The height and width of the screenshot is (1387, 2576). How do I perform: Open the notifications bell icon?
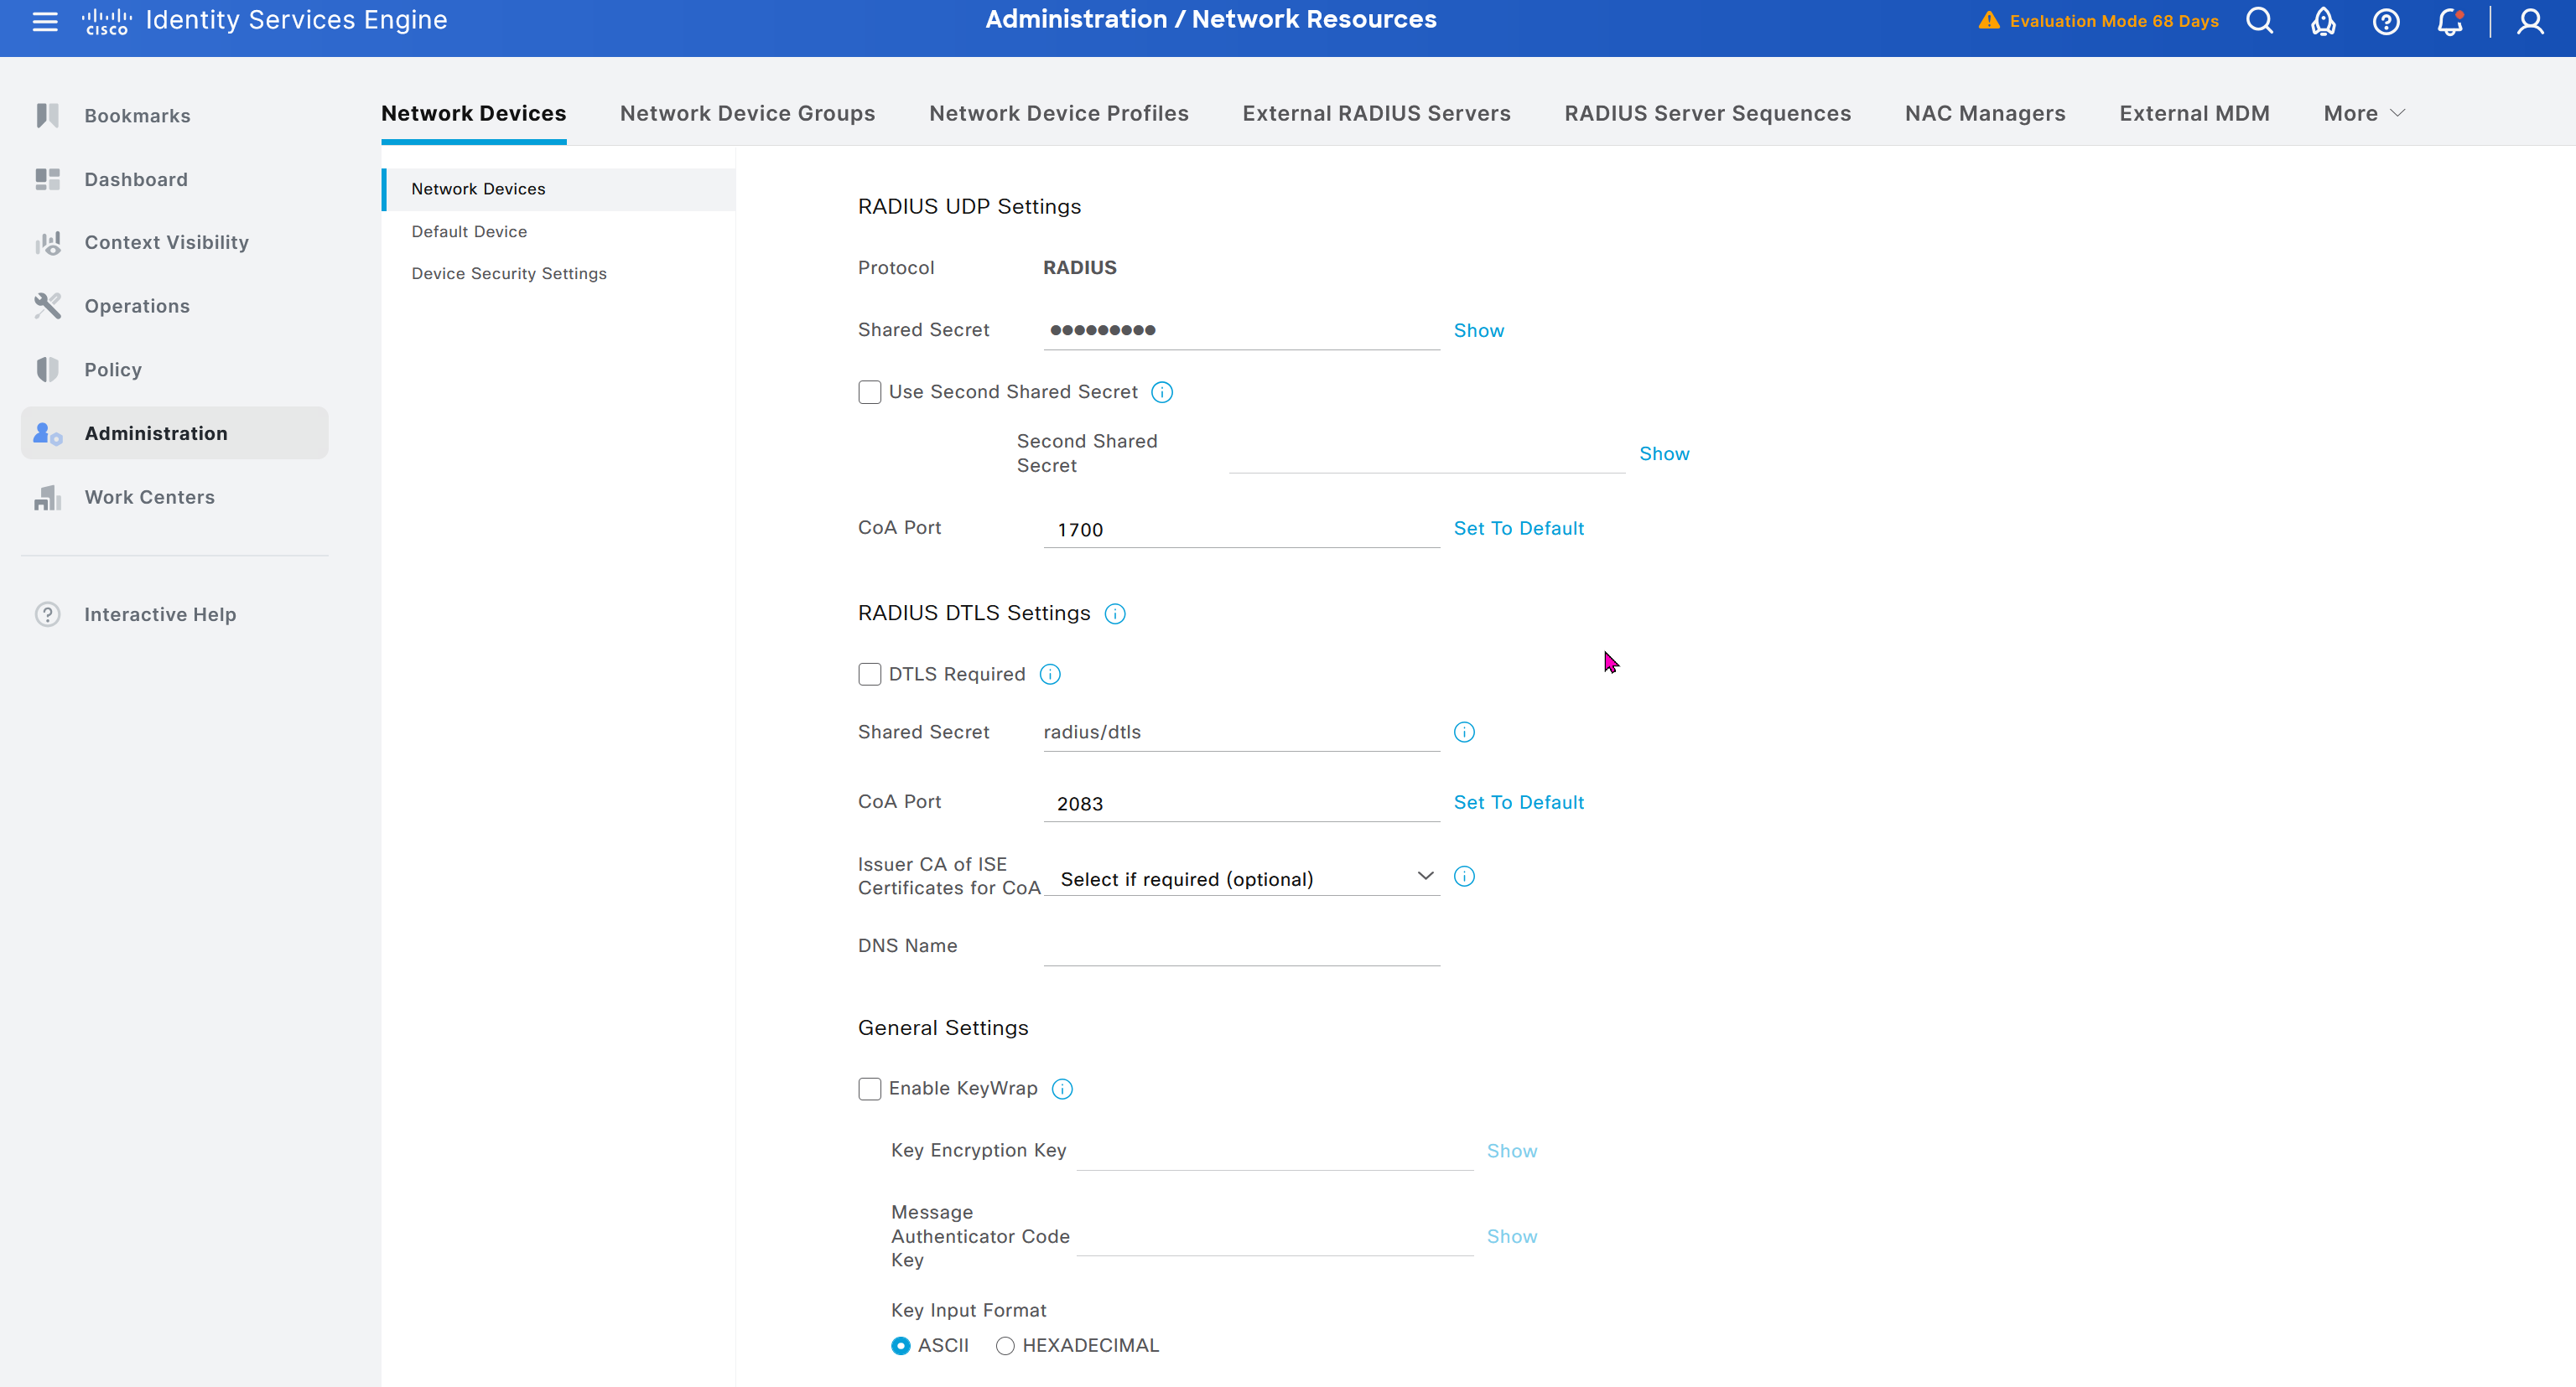point(2449,21)
